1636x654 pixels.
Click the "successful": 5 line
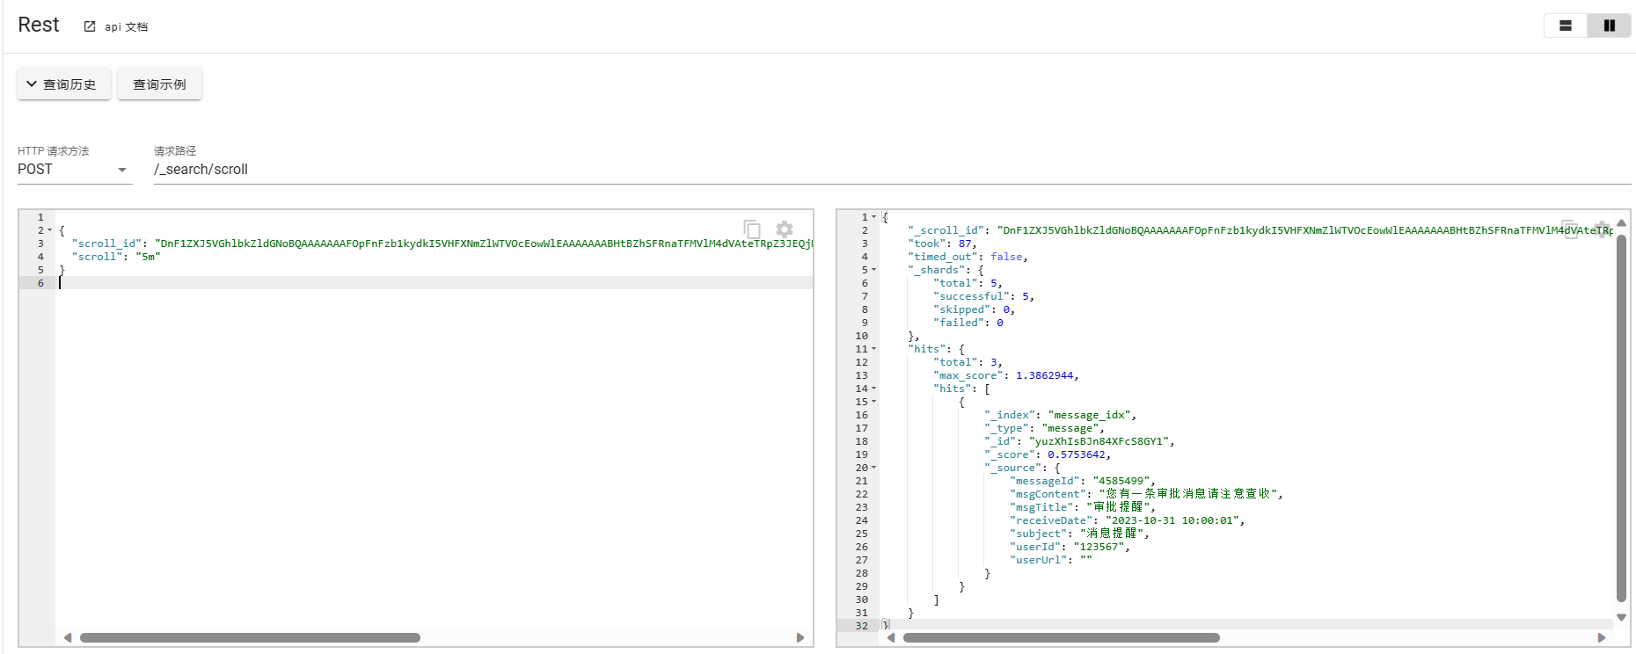point(983,296)
